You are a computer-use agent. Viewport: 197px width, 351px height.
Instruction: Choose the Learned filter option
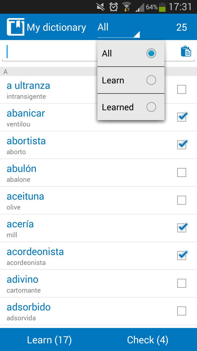pos(131,107)
